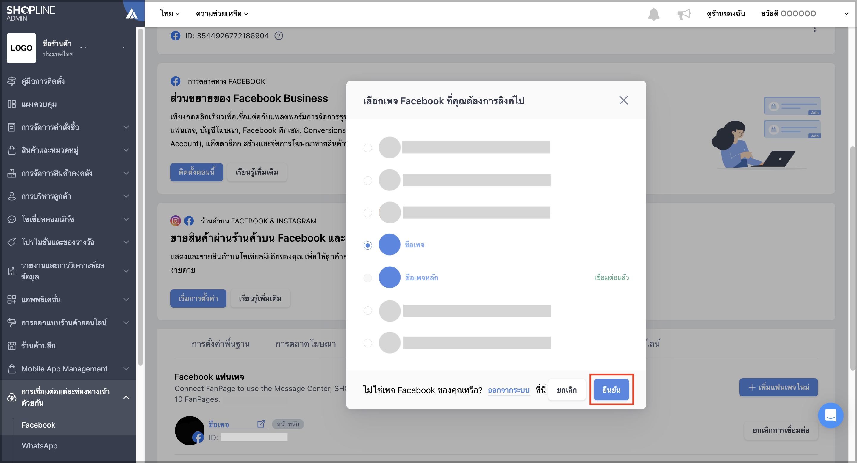The image size is (857, 463).
Task: Select the ชื่อเพจ radio button
Action: pyautogui.click(x=367, y=245)
